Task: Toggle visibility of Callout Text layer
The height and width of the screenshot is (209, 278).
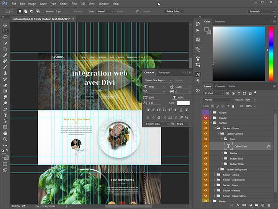Action: click(206, 146)
